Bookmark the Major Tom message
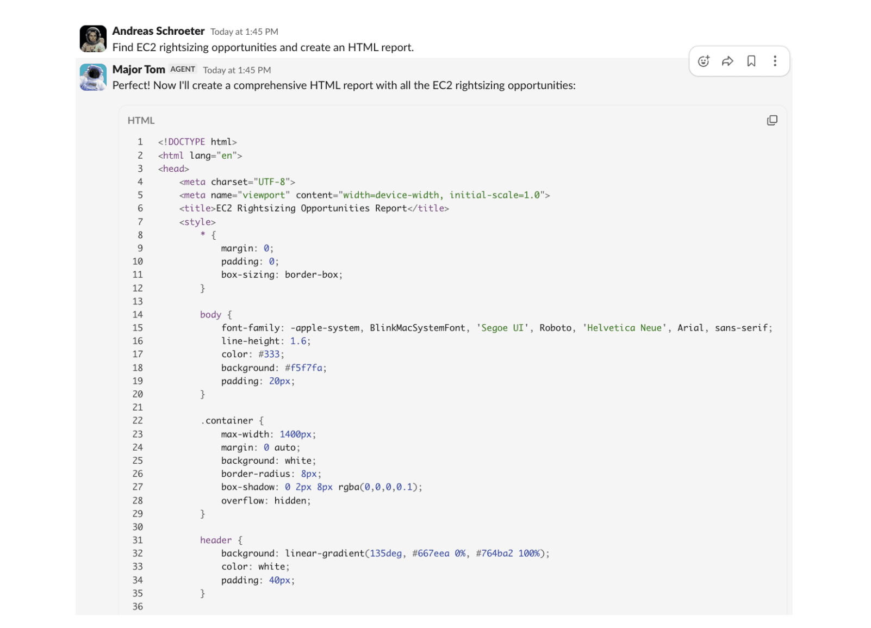This screenshot has width=871, height=628. tap(751, 61)
